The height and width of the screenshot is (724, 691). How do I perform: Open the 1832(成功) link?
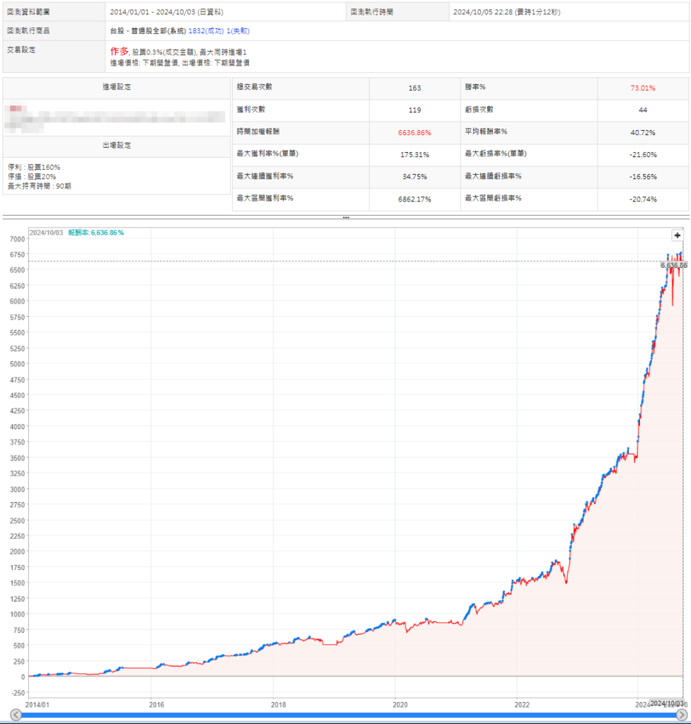coord(206,31)
